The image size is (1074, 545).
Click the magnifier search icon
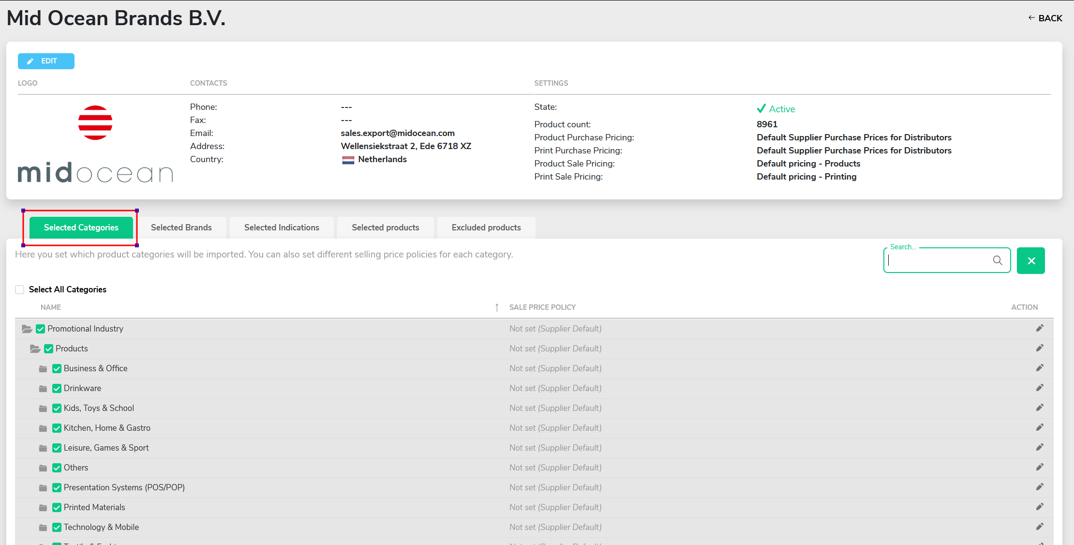pos(998,260)
